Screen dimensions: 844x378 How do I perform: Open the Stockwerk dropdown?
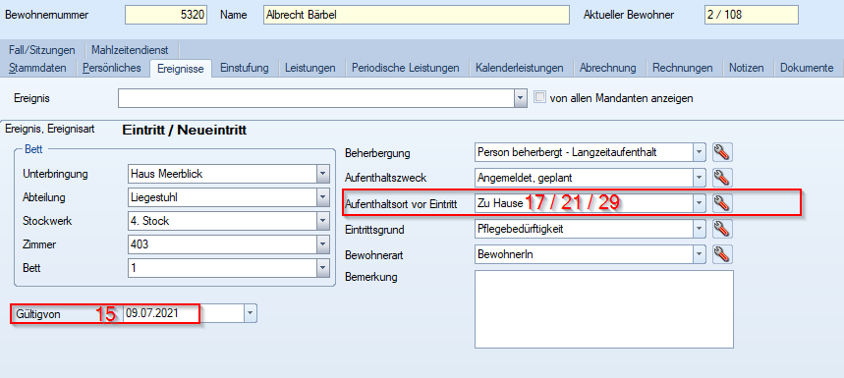pos(322,221)
